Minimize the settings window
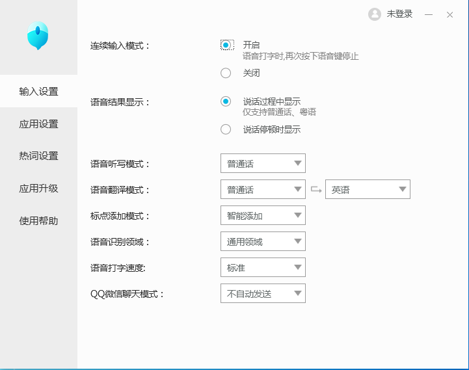The height and width of the screenshot is (370, 469). point(429,14)
